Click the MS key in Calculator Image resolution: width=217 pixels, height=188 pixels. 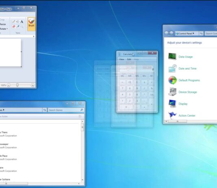[x=137, y=76]
